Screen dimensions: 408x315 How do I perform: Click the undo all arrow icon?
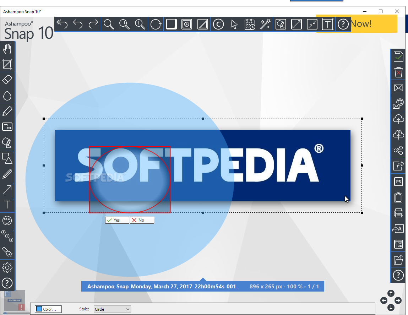tap(62, 24)
